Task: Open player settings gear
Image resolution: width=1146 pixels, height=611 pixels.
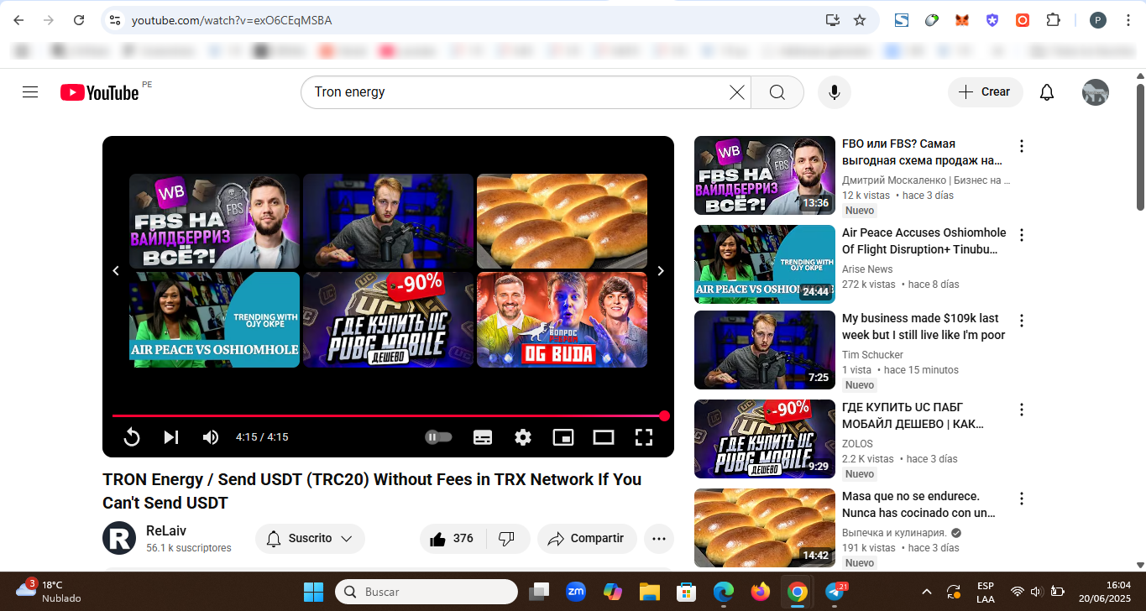Action: pos(523,437)
